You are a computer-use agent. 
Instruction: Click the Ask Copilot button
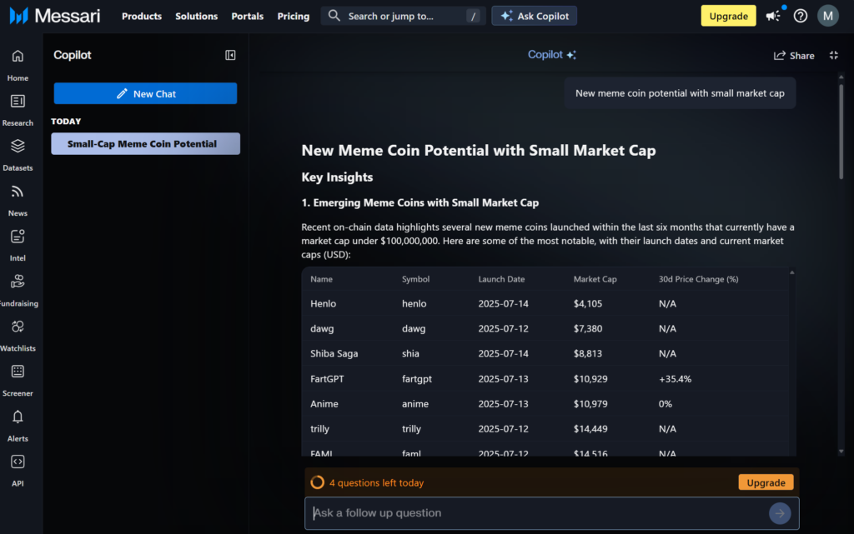click(535, 16)
